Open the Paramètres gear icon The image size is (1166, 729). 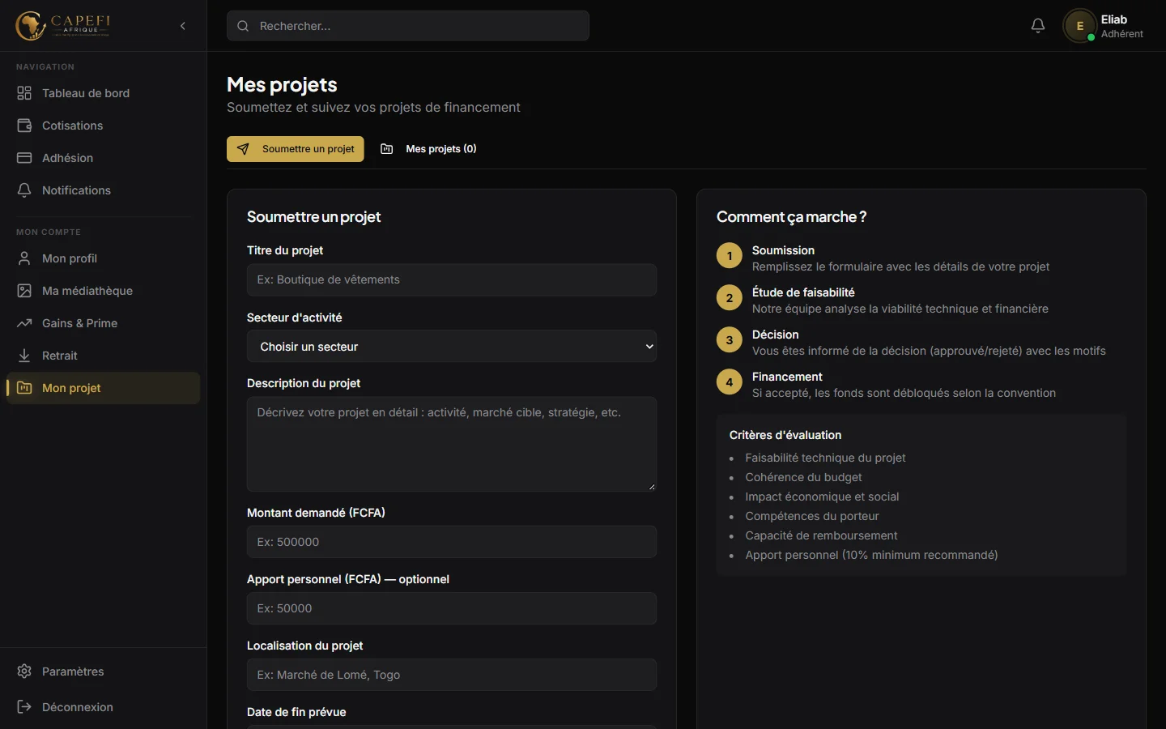pos(24,671)
